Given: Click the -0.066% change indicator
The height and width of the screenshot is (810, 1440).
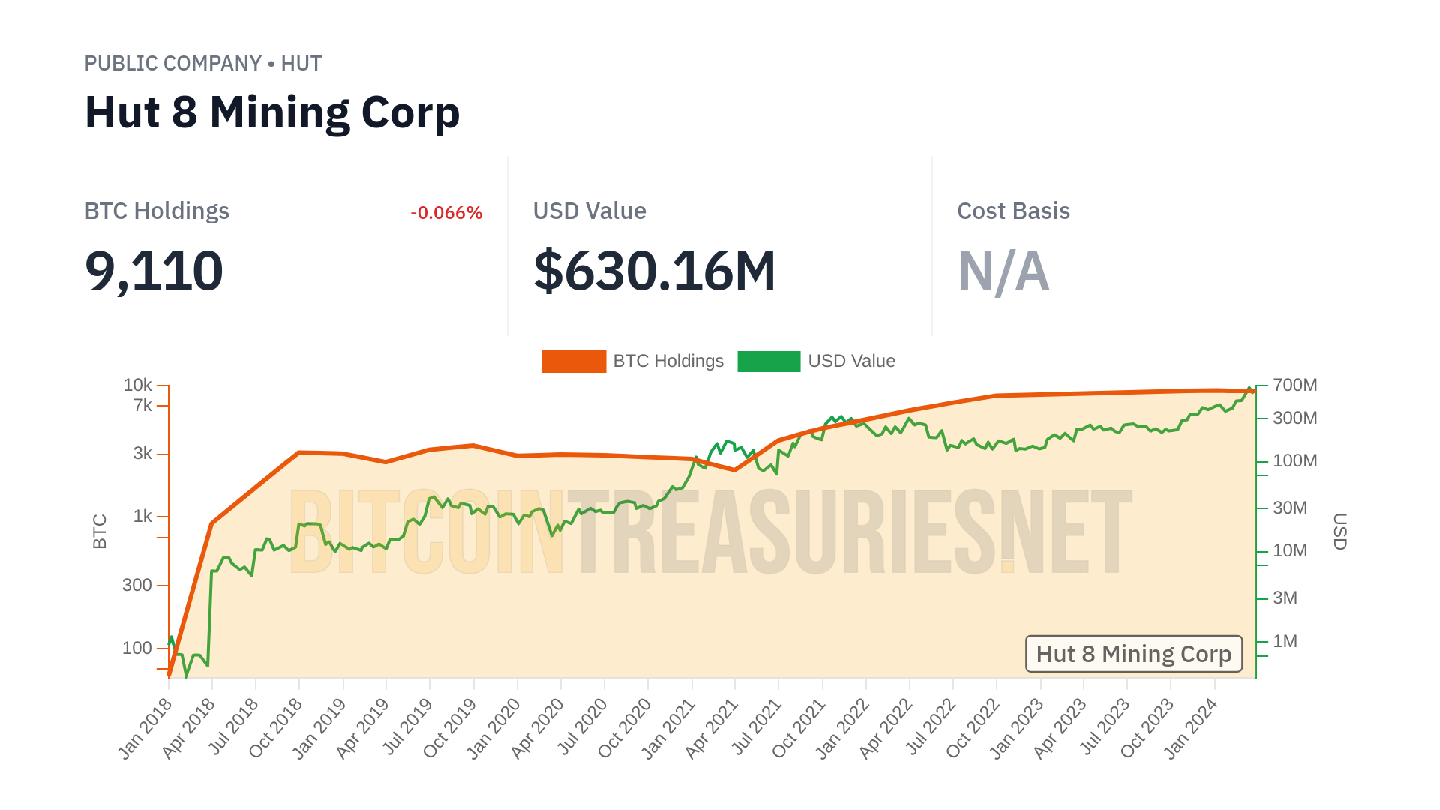Looking at the screenshot, I should click(x=446, y=213).
